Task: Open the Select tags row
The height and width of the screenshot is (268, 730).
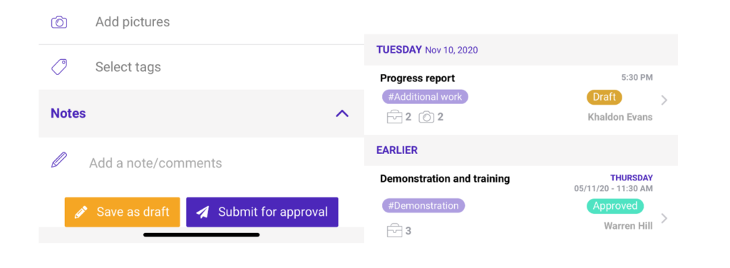Action: [x=201, y=67]
